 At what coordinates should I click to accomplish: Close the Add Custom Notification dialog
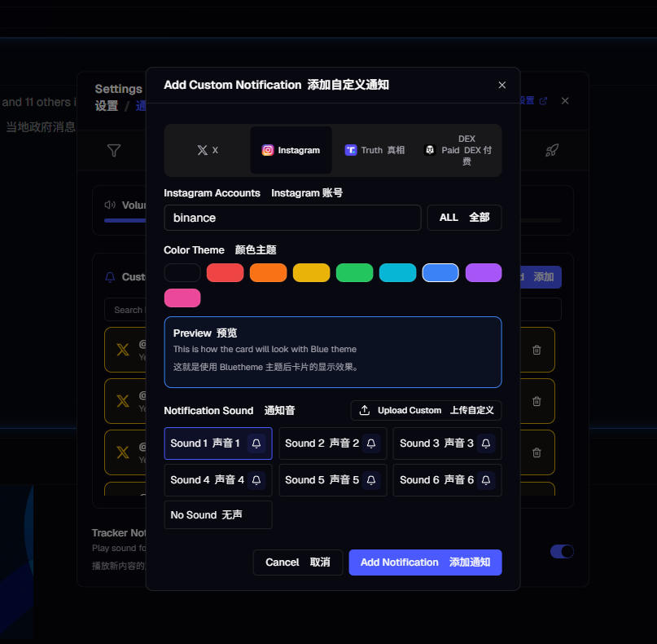coord(502,85)
